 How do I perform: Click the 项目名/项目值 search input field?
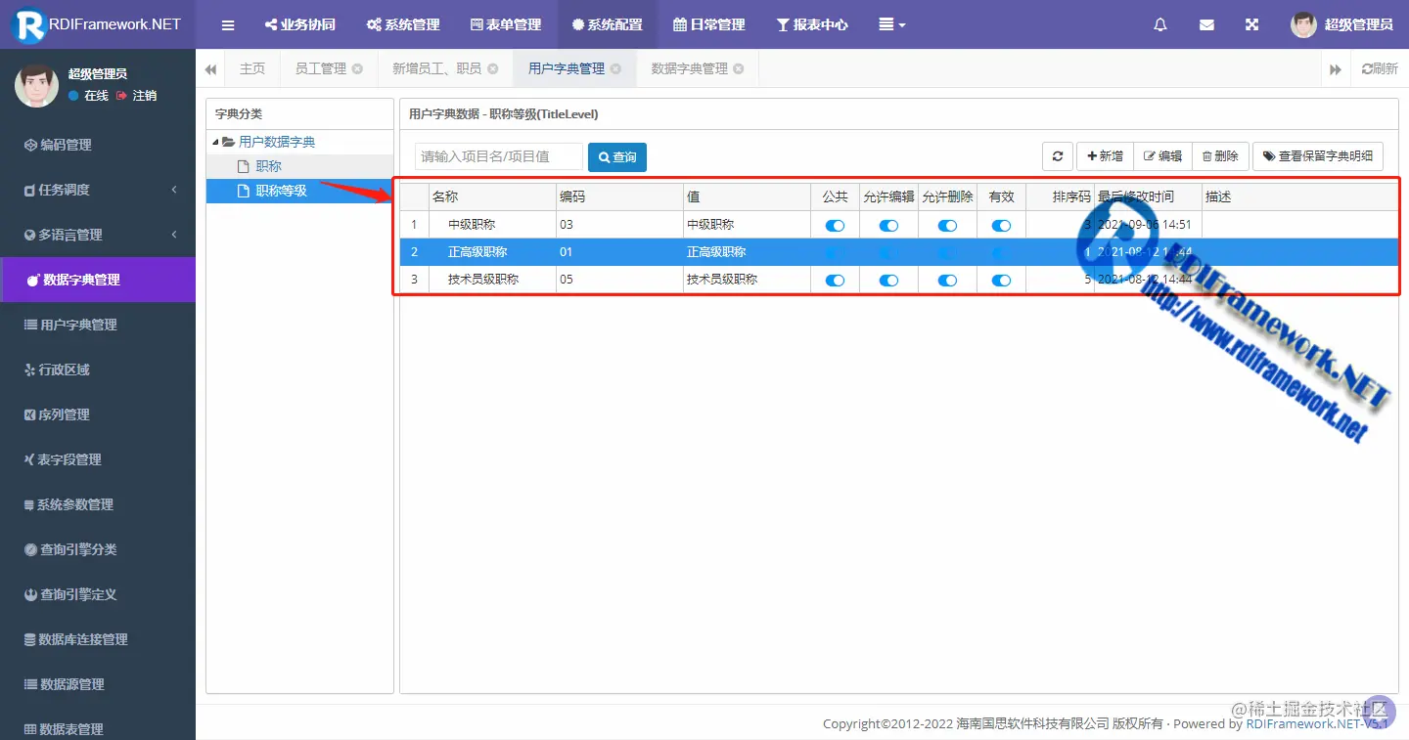[499, 156]
